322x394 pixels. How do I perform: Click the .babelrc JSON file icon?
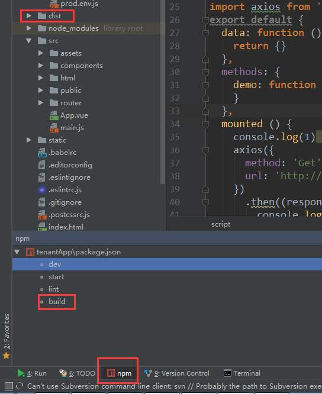pos(42,153)
